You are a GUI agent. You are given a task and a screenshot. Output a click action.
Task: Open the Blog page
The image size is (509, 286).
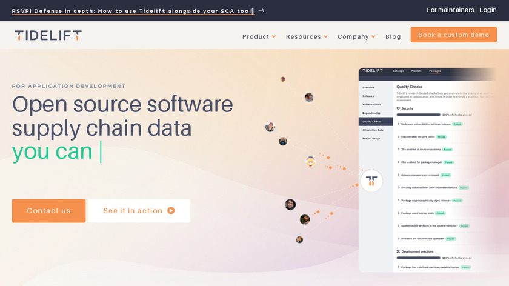click(393, 37)
